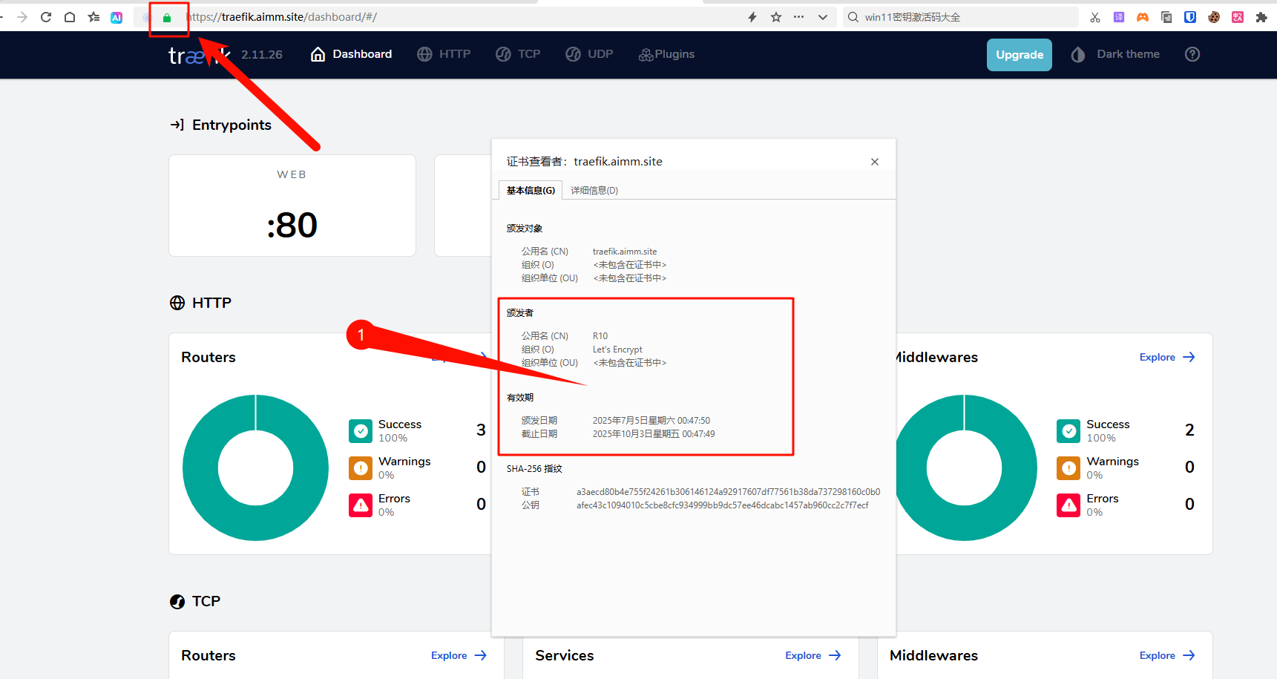1277x679 pixels.
Task: Close the certificate viewer dialog
Action: click(x=875, y=162)
